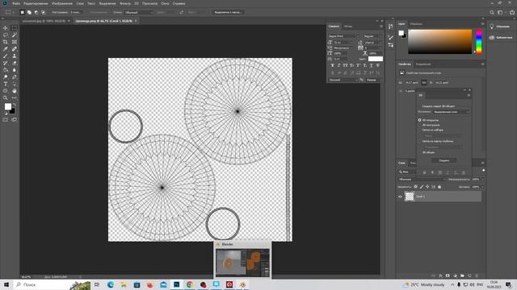This screenshot has width=517, height=290.
Task: Select the Magic Wand tool
Action: 15,35
